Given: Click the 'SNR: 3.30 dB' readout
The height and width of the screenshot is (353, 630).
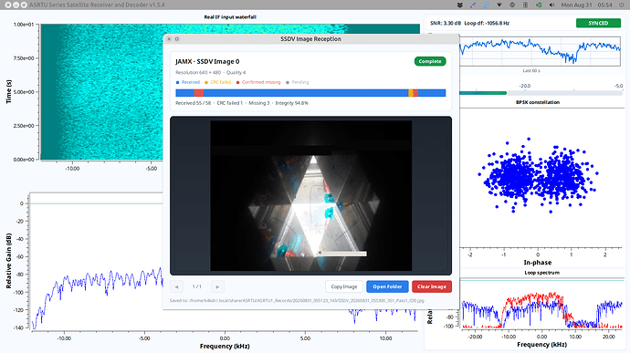Looking at the screenshot, I should (446, 24).
